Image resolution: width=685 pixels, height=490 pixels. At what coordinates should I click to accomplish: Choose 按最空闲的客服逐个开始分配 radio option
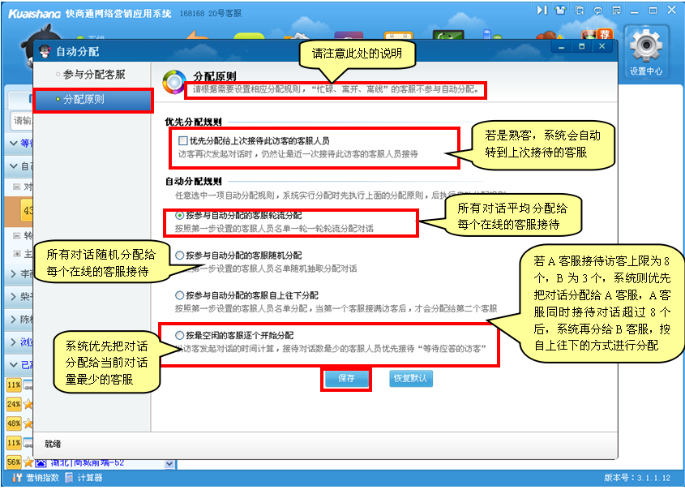point(180,335)
